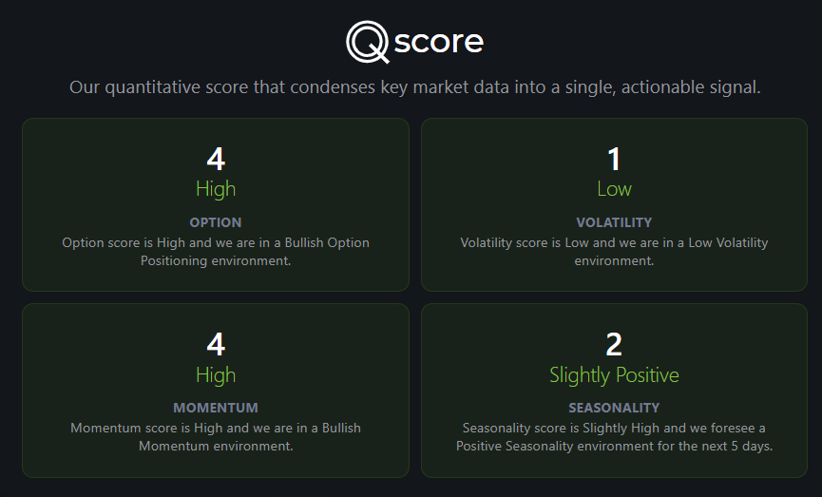Screen dimensions: 822x497
Task: Click the Seasonality score number 2
Action: click(x=614, y=344)
